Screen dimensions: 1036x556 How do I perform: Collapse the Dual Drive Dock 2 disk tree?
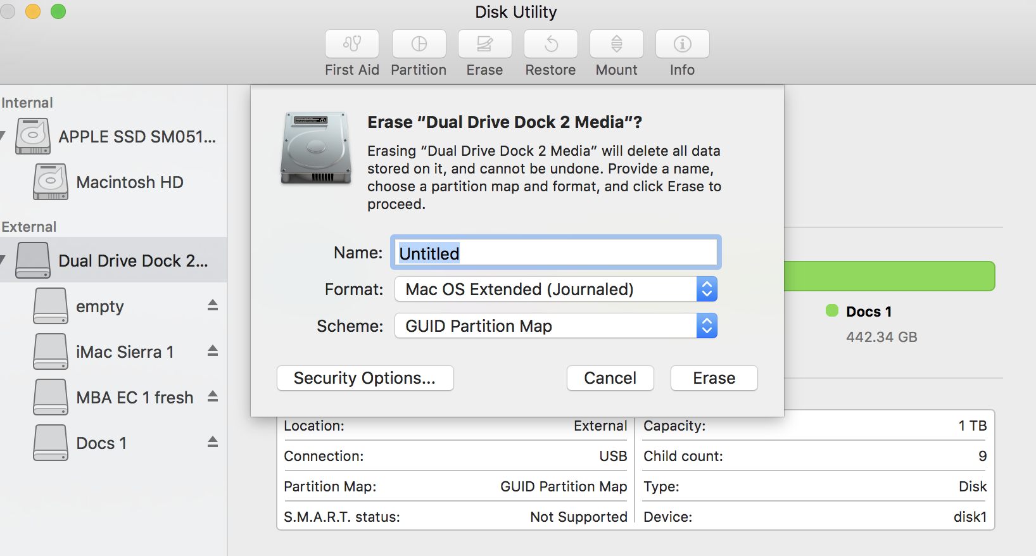coord(3,260)
